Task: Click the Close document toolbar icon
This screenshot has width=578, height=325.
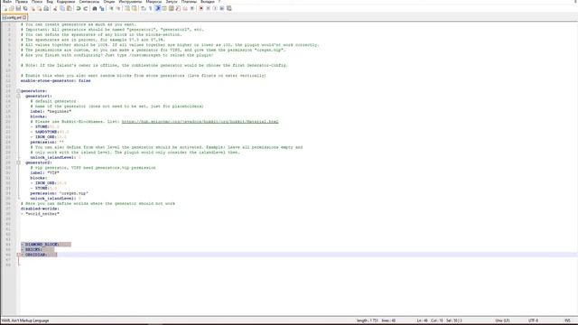Action: [33, 8]
